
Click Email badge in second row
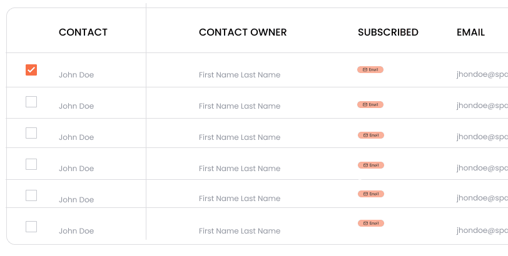point(370,104)
